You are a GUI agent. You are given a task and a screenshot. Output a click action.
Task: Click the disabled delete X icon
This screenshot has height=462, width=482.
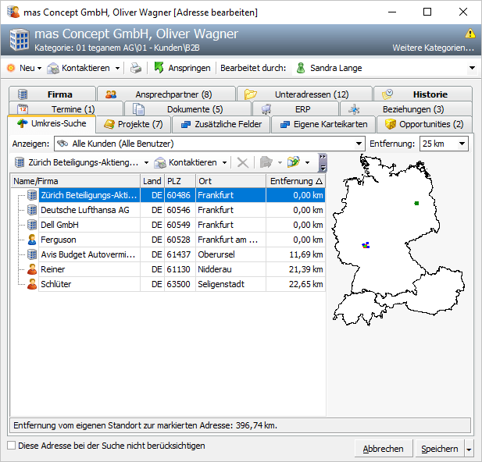(242, 162)
